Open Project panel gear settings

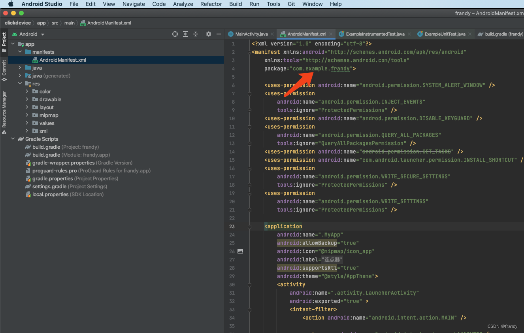209,34
